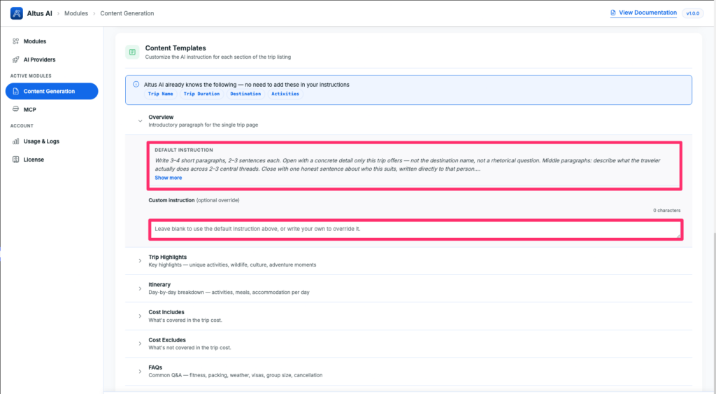This screenshot has height=394, width=716.
Task: Click "What's covered in the trip cost."
Action: [x=185, y=321]
